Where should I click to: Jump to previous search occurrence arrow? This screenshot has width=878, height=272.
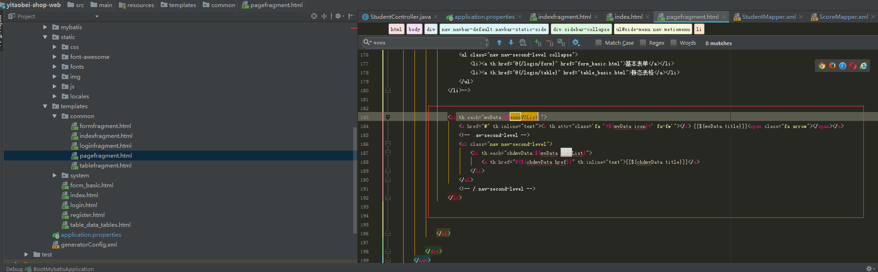click(499, 43)
